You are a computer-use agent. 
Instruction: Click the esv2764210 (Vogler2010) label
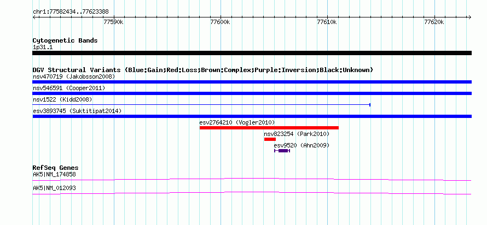237,122
